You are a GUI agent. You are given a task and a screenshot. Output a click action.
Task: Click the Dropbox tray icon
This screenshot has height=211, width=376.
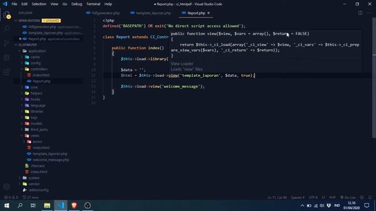tap(328, 206)
